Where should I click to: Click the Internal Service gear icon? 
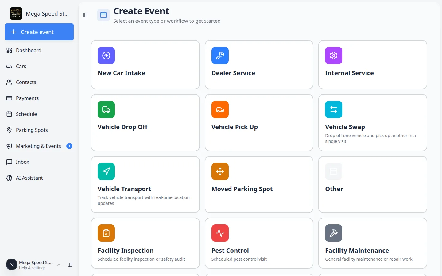(x=334, y=56)
